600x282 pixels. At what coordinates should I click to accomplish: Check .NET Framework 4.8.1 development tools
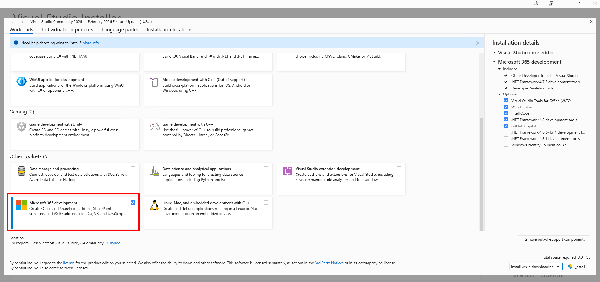pos(506,138)
